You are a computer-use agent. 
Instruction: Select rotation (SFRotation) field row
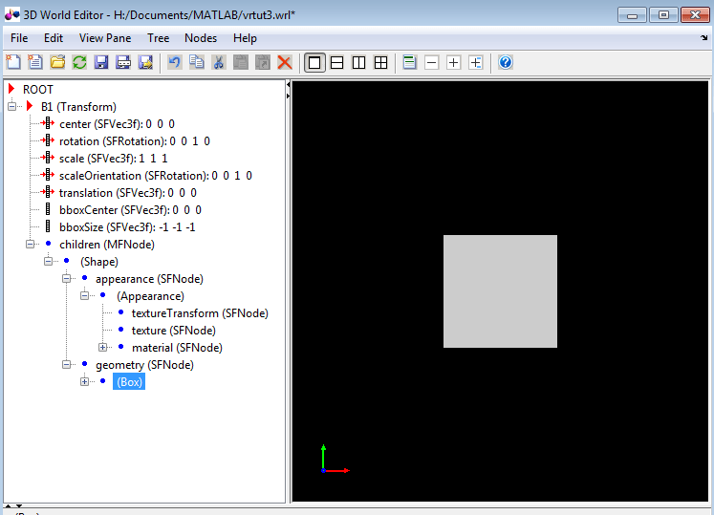135,141
